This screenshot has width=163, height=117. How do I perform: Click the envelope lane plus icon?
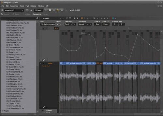coord(41,60)
